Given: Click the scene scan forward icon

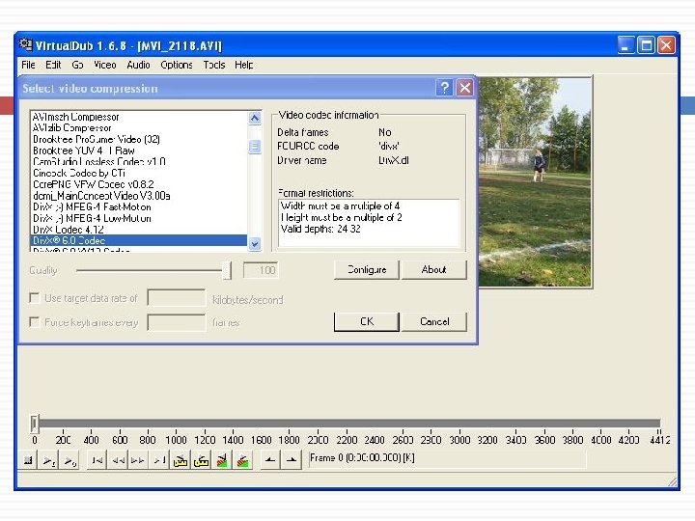Looking at the screenshot, I should coord(242,461).
